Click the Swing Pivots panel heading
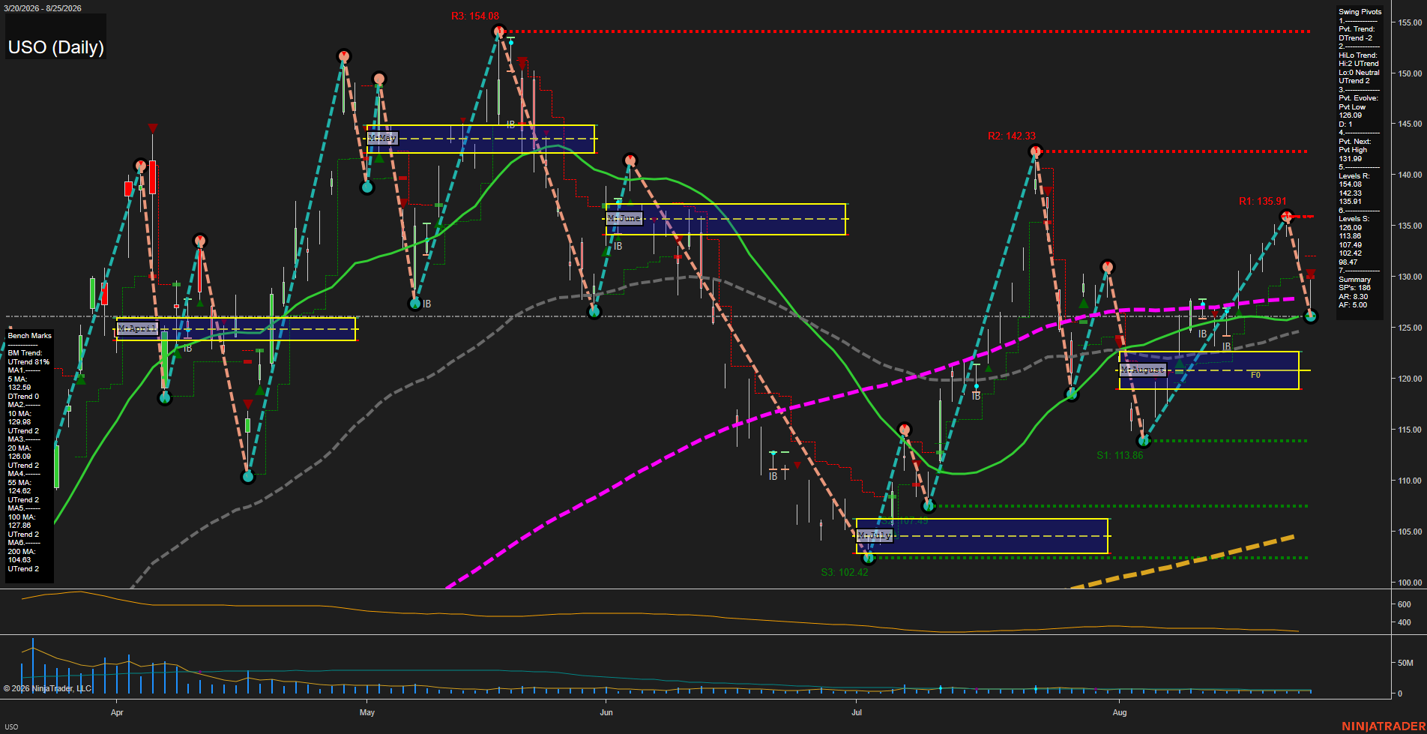This screenshot has height=734, width=1427. coord(1360,12)
